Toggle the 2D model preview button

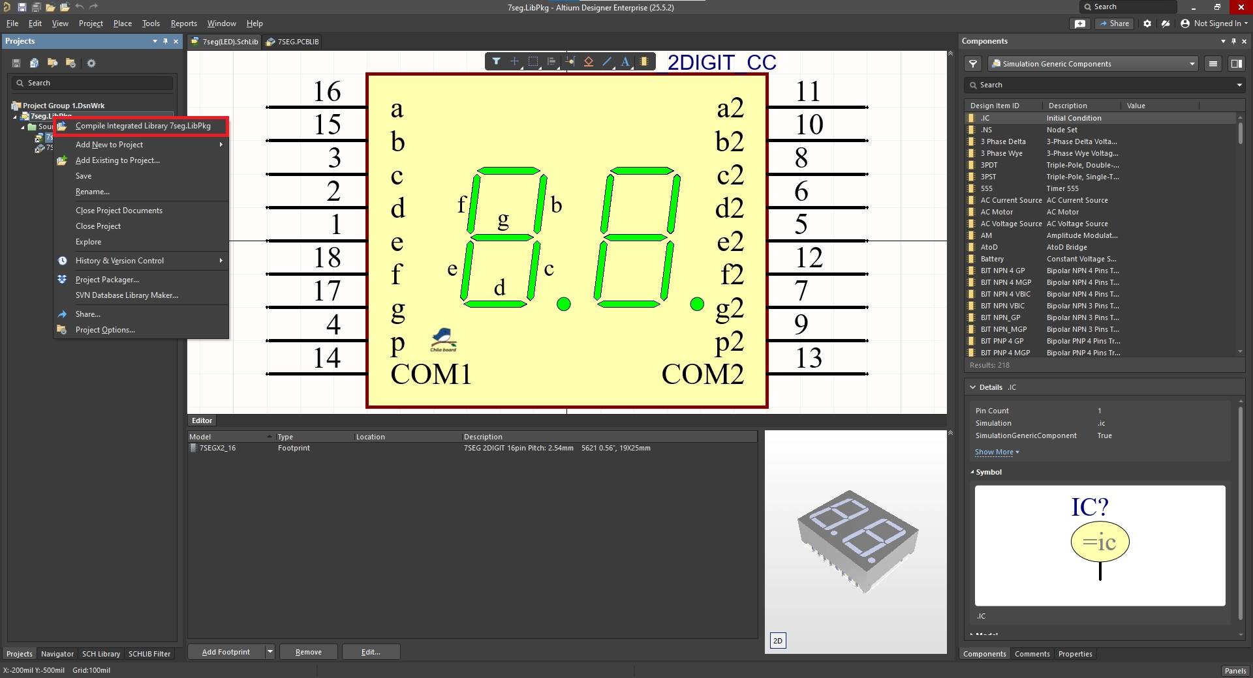[x=778, y=641]
